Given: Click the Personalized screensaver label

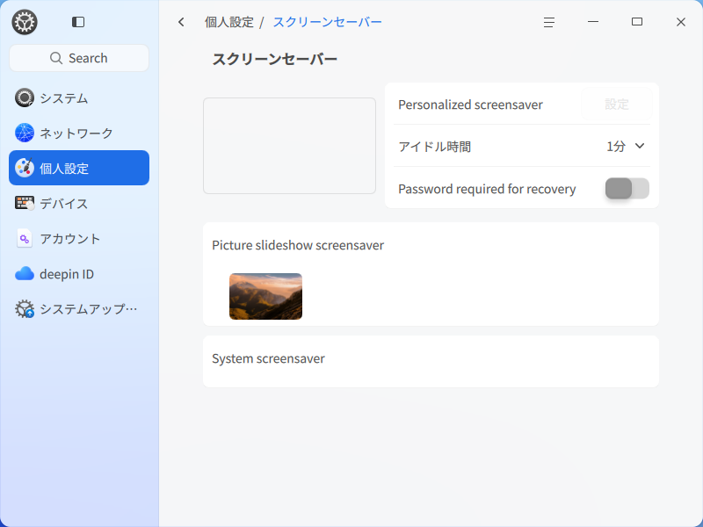Looking at the screenshot, I should [x=470, y=105].
